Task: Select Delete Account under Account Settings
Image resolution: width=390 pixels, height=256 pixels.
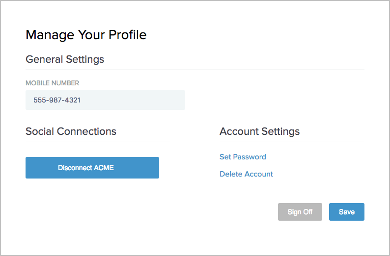Action: pos(246,174)
